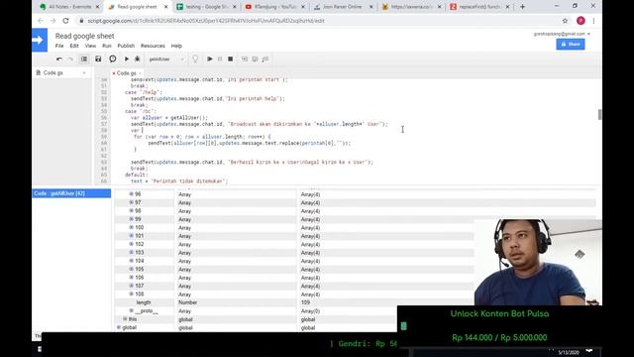
Task: Click the taskbar clock date 5/13/2020
Action: (x=568, y=353)
